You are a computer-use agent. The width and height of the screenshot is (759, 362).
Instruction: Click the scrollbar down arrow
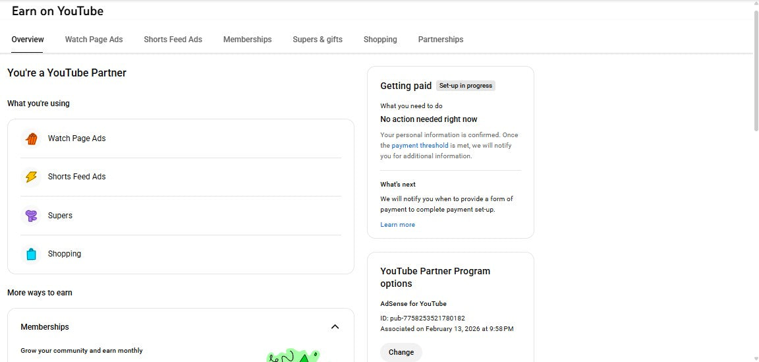[756, 359]
